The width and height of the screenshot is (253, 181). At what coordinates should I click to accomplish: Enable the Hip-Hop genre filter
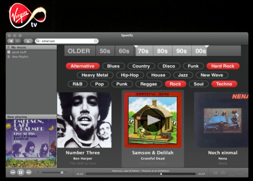(x=130, y=75)
